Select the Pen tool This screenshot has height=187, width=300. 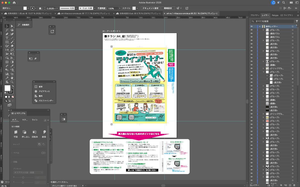(7, 34)
